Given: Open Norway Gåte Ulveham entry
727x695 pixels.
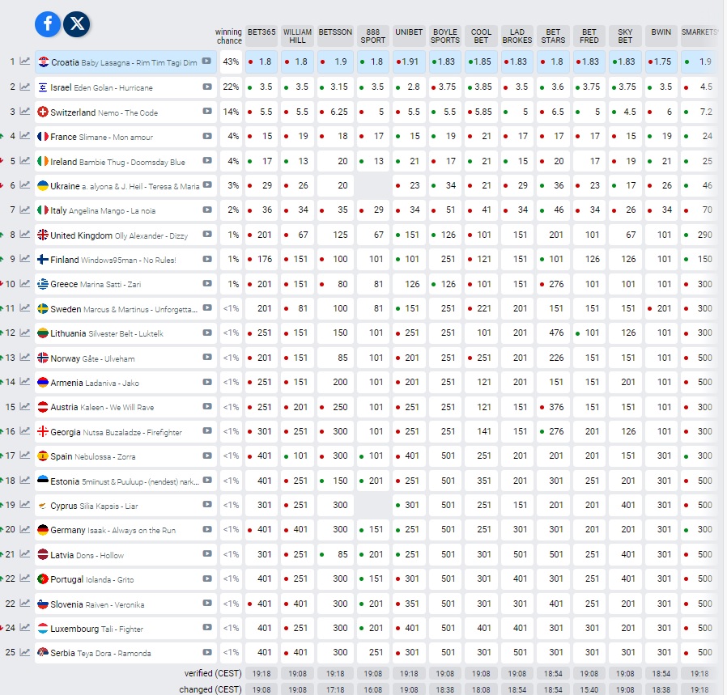Looking at the screenshot, I should [125, 358].
